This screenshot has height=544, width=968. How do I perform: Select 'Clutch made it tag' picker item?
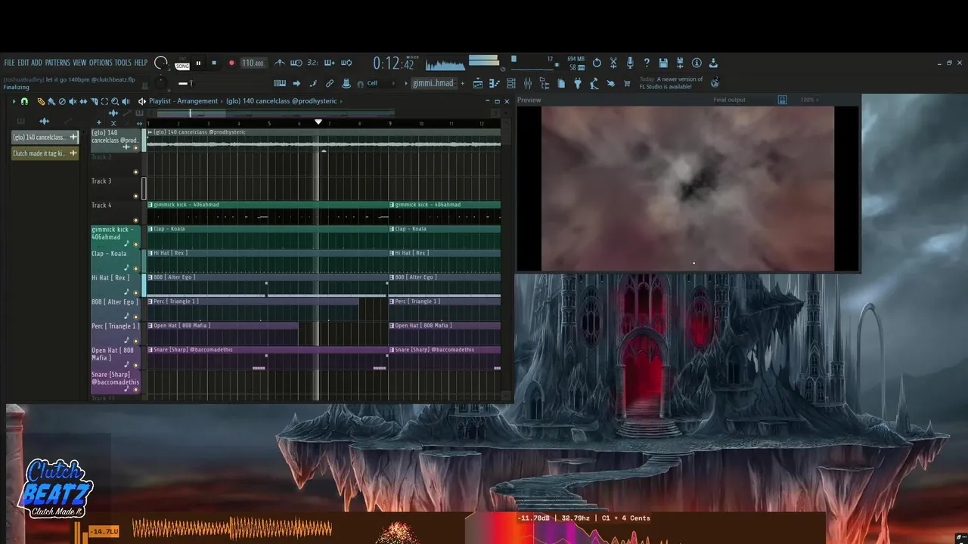tap(45, 153)
